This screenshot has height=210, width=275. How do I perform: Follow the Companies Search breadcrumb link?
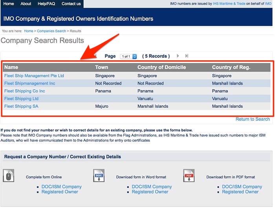click(x=51, y=31)
